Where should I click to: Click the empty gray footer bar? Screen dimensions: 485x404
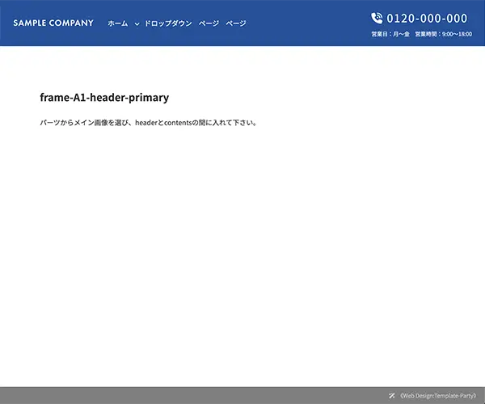(x=192, y=395)
